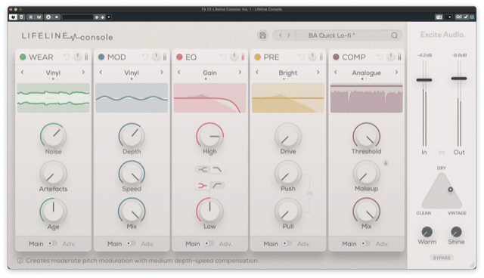Click the small knob icon in the PRE header

pyautogui.click(x=312, y=57)
